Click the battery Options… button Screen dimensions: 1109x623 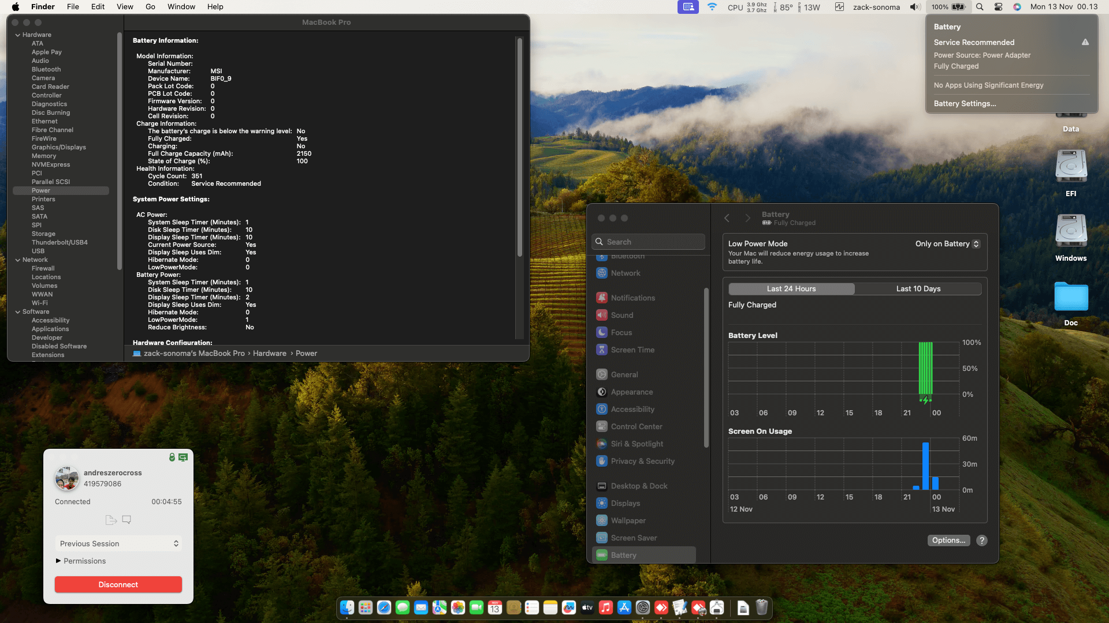(948, 541)
